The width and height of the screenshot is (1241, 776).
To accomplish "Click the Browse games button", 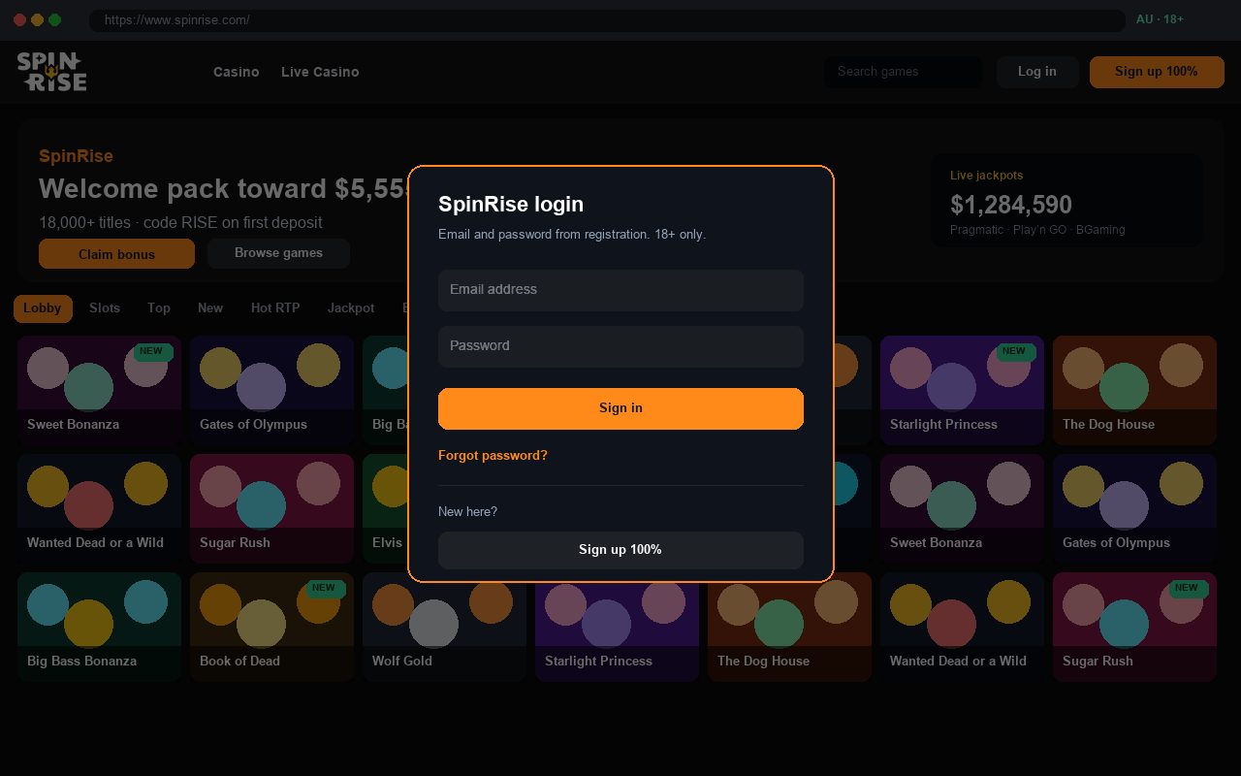I will (x=278, y=253).
